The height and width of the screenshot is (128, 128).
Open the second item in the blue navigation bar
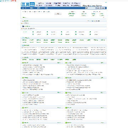pos(32,8)
